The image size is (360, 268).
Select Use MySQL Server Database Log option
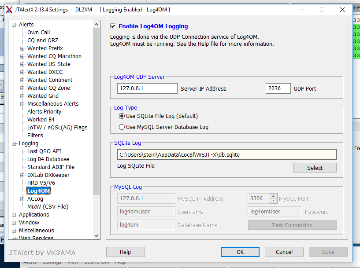pyautogui.click(x=122, y=127)
